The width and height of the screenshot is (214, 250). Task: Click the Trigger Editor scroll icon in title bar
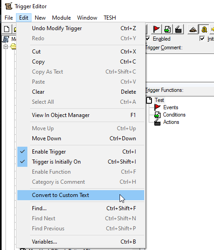(x=9, y=6)
